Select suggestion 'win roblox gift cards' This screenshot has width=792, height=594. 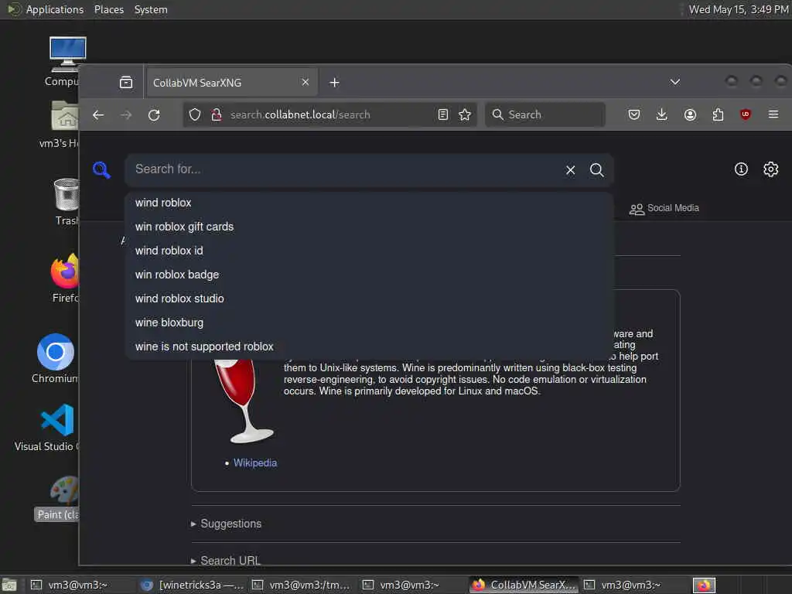tap(369, 227)
